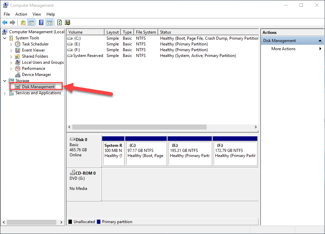Open Device Manager from the tree
This screenshot has width=325, height=234.
36,75
